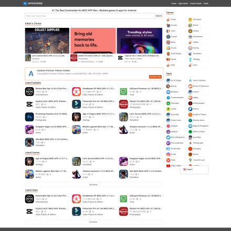Click Get More under Latest Games
This screenshot has height=231, width=231.
pos(94,185)
